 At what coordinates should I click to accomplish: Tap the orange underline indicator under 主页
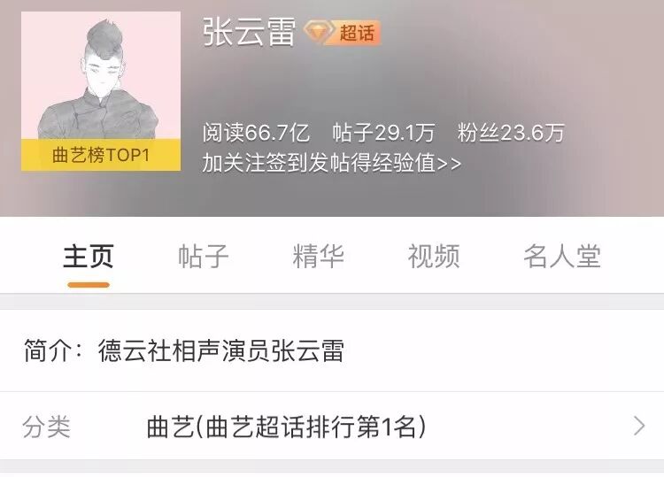click(x=88, y=285)
